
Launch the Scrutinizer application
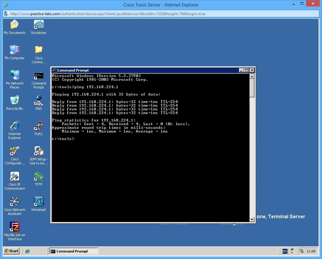38,25
